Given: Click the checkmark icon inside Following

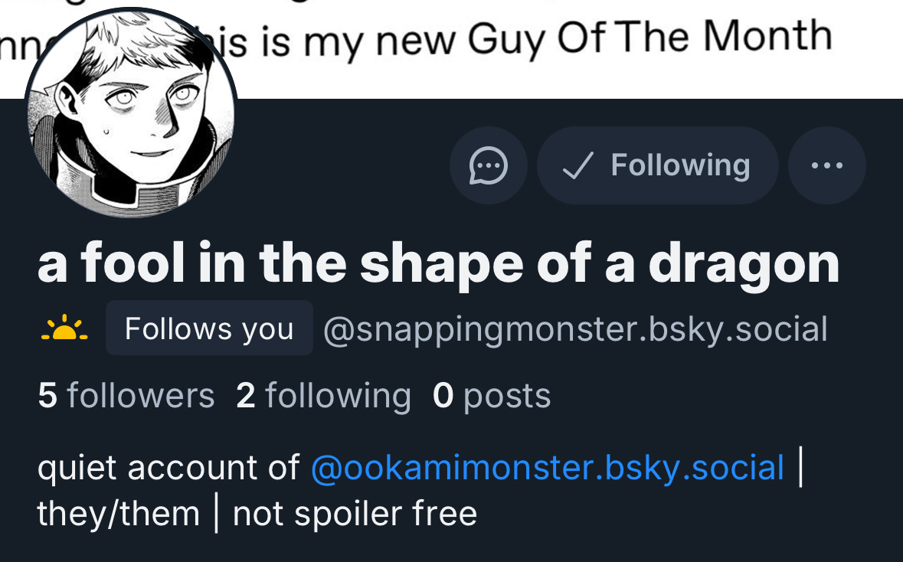Looking at the screenshot, I should (577, 165).
